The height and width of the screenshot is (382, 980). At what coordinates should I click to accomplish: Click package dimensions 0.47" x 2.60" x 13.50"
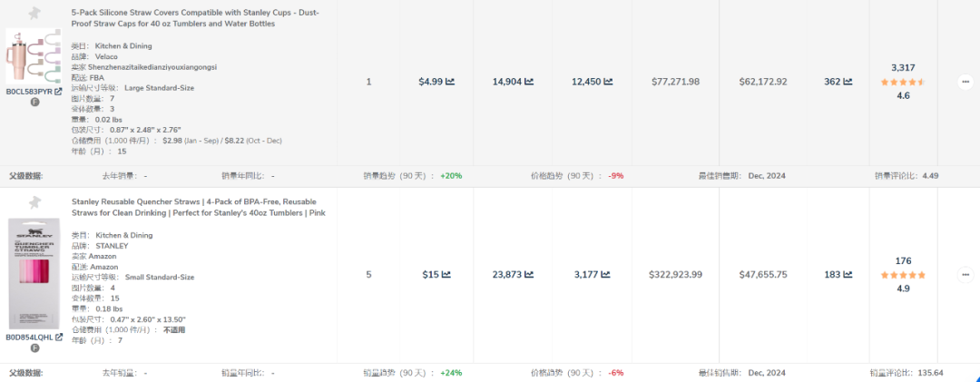[x=148, y=319]
